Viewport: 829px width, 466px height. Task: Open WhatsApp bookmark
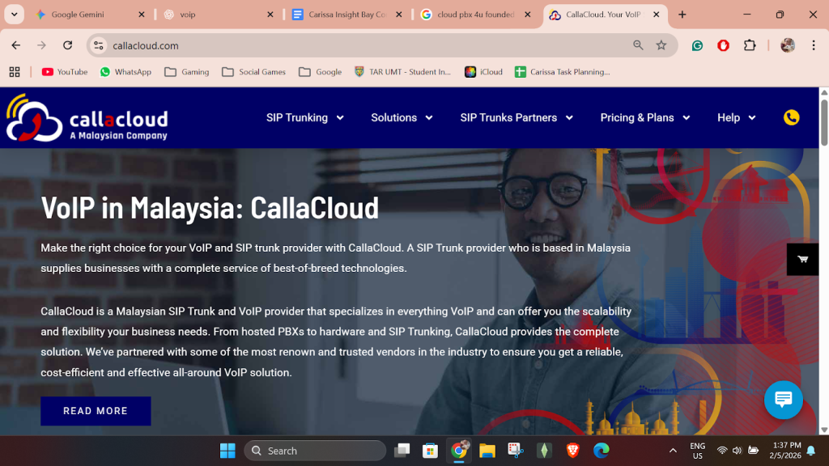point(125,72)
